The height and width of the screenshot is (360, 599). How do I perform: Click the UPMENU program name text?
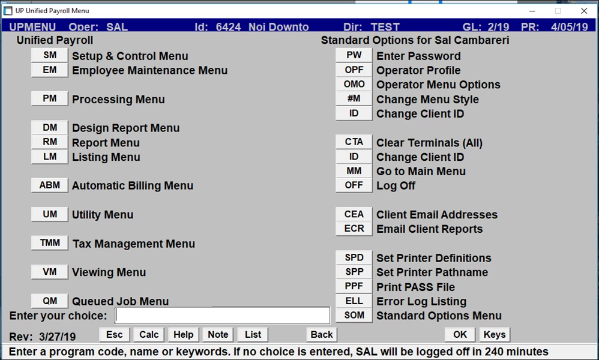pyautogui.click(x=32, y=27)
